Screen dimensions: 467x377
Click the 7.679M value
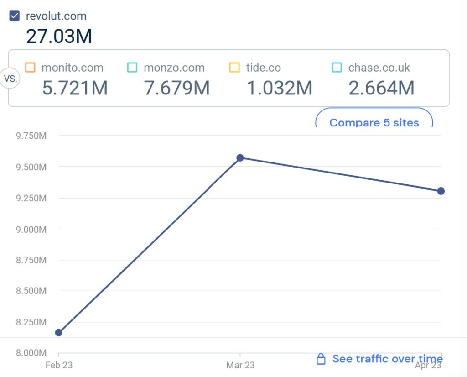[x=177, y=88]
